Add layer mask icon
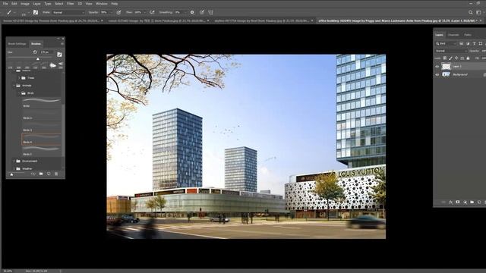Screen dimensions: 486x273 [458, 202]
